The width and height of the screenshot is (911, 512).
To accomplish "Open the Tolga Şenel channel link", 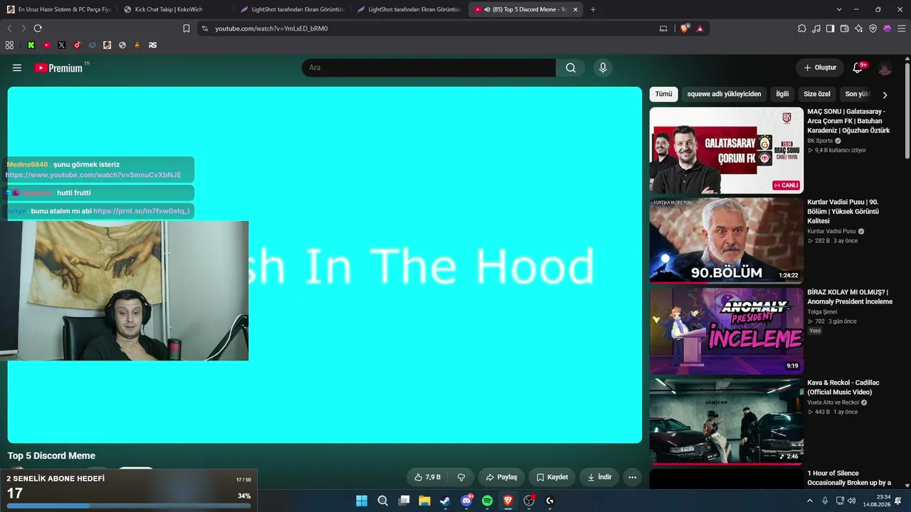I will pos(822,311).
